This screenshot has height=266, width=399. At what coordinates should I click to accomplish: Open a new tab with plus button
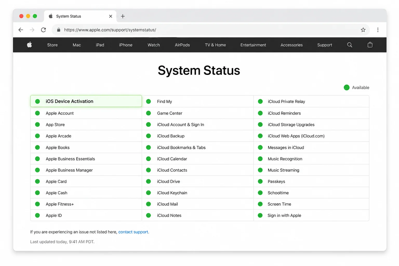point(123,16)
